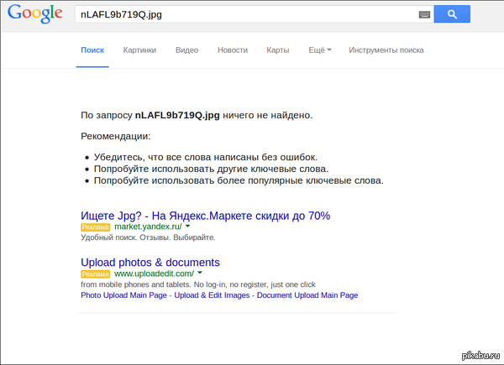
Task: Open the Яндекс.Маркет Jpg ad link
Action: (x=205, y=216)
